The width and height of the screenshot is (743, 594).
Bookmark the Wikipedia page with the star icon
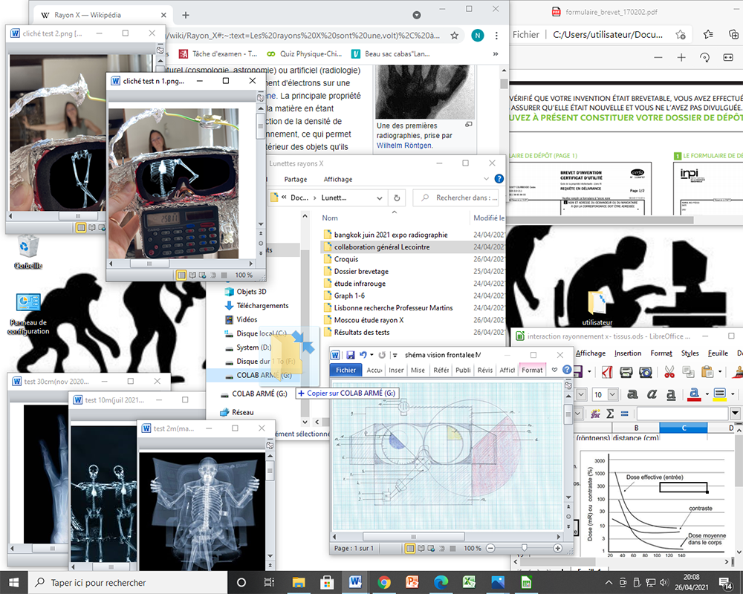454,36
